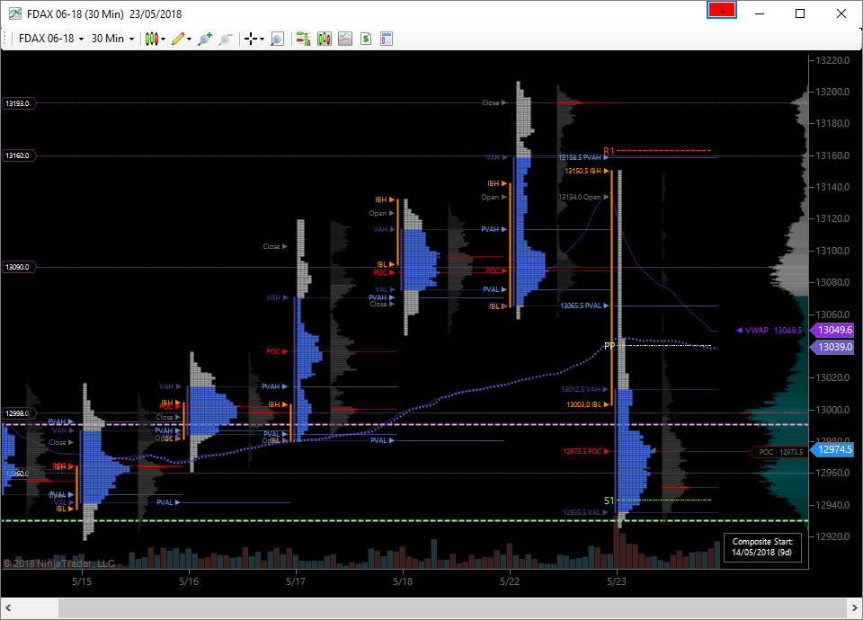The width and height of the screenshot is (863, 620).
Task: Maximize the chart window
Action: coord(800,13)
